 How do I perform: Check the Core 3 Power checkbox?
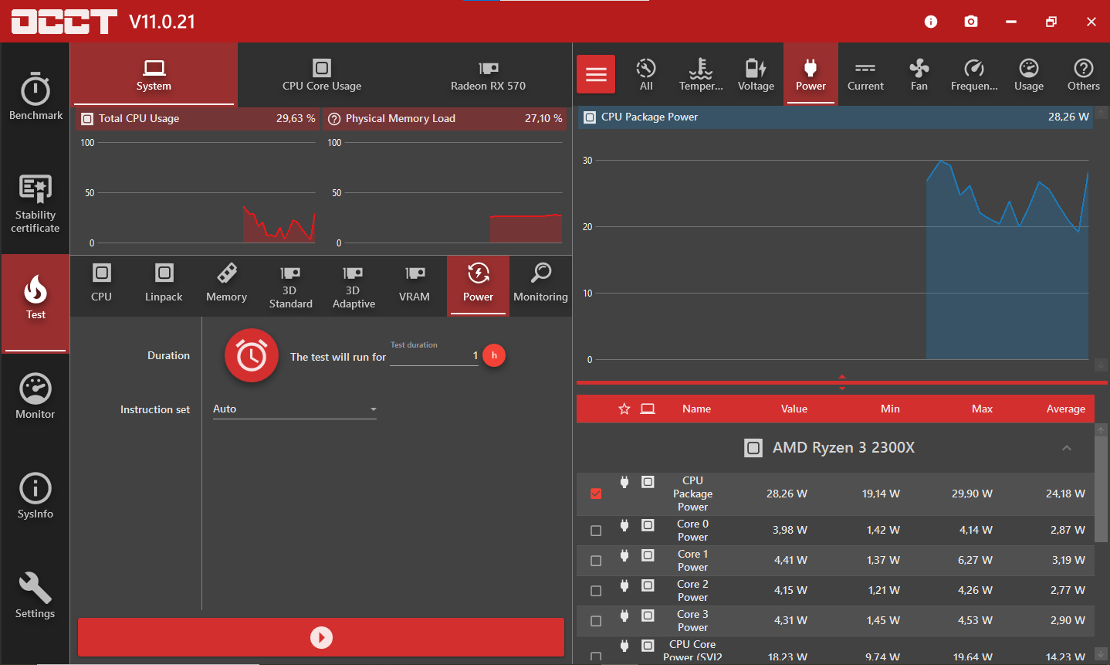click(x=596, y=621)
